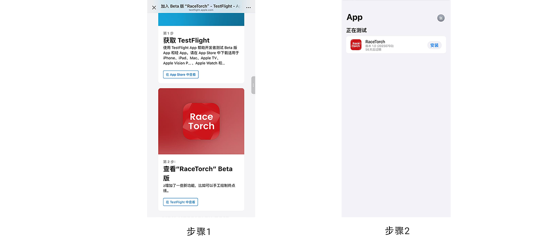Viewport: 554px width, 237px height.
Task: Tap the blue banner image above step 1
Action: click(201, 19)
